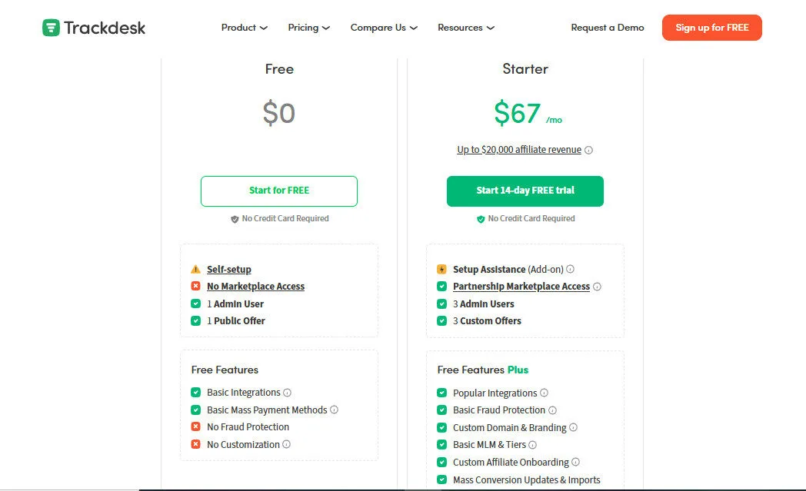Open the info tooltip for Basic Mass Payment Methods
The height and width of the screenshot is (491, 806).
point(334,410)
